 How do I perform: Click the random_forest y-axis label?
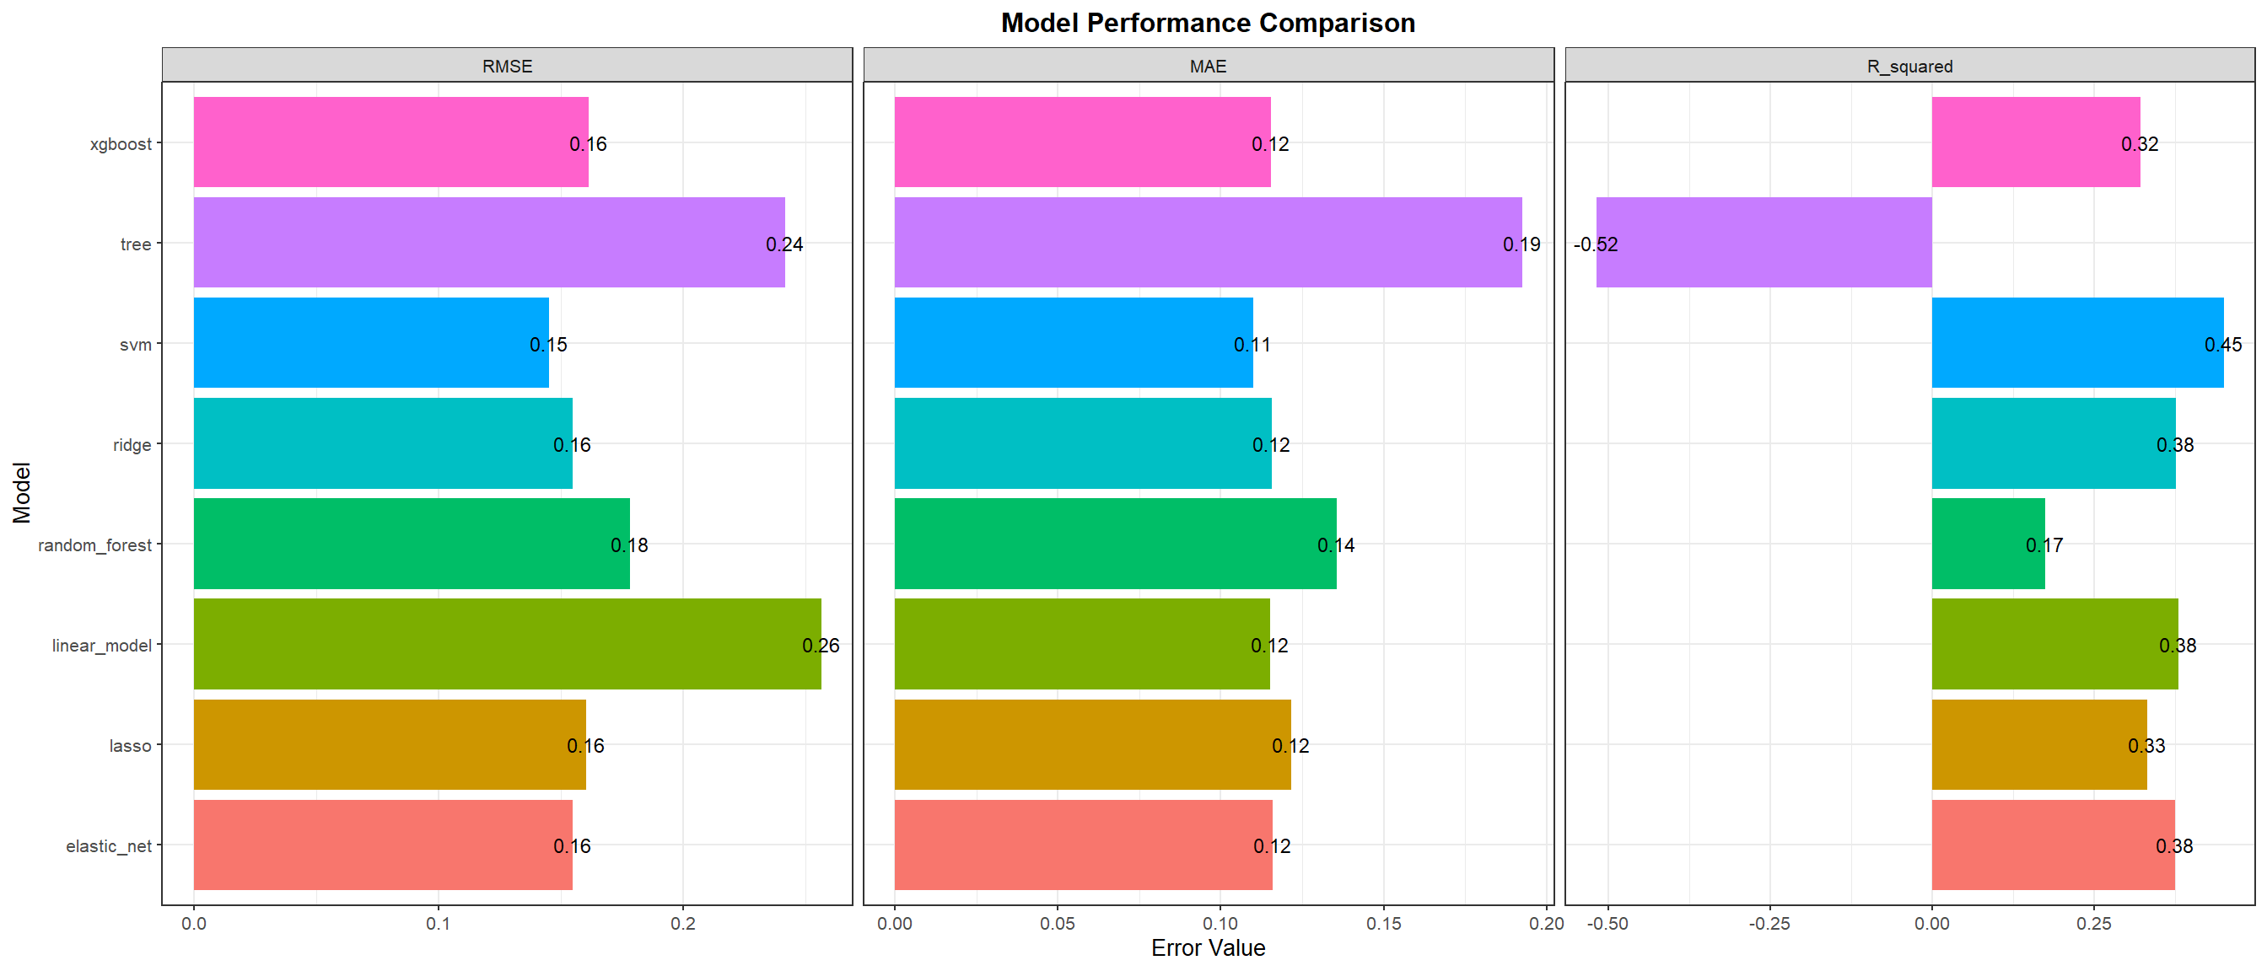click(95, 545)
